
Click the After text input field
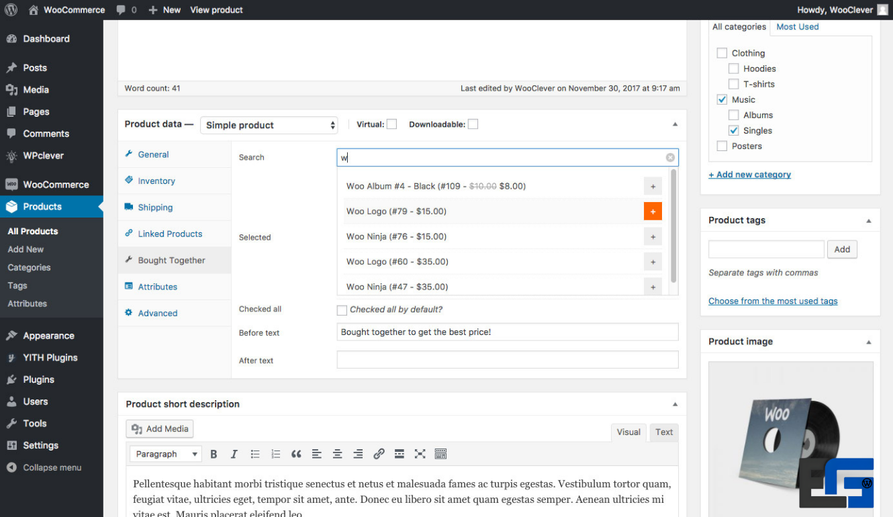(x=508, y=360)
